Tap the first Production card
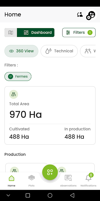The image size is (100, 201). pos(26,168)
